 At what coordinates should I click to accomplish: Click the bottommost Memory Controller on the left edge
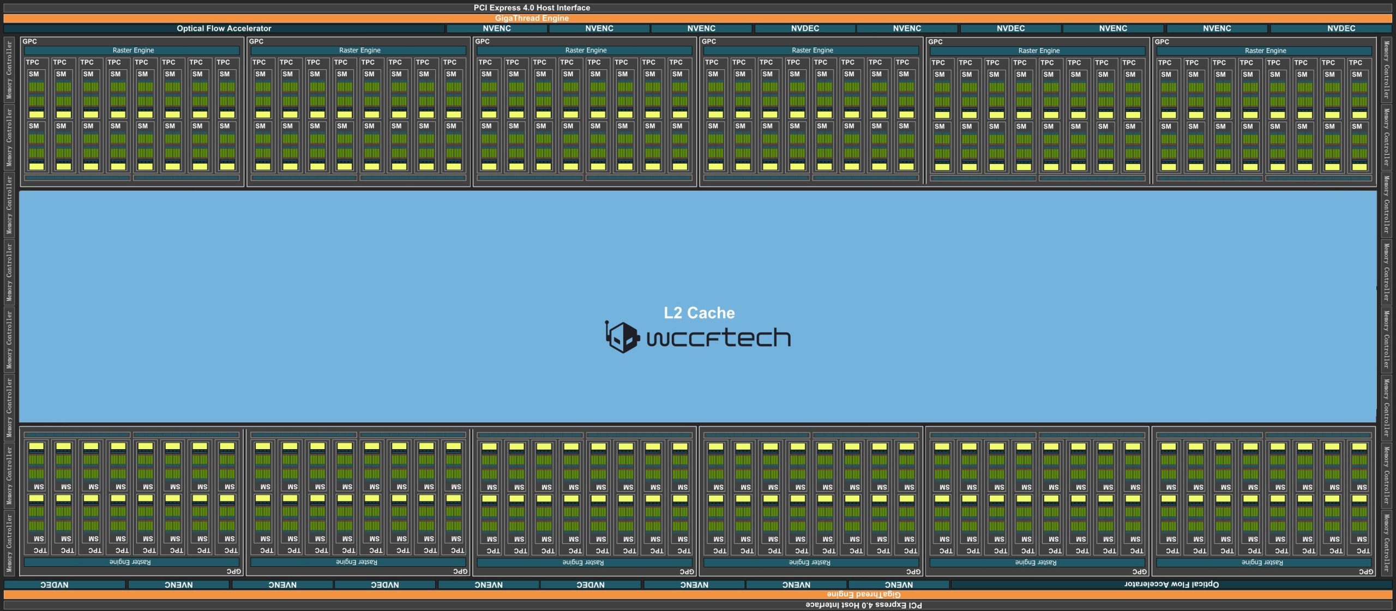pos(9,543)
